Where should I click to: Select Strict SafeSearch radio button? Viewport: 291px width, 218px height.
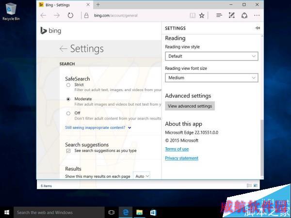coord(68,85)
